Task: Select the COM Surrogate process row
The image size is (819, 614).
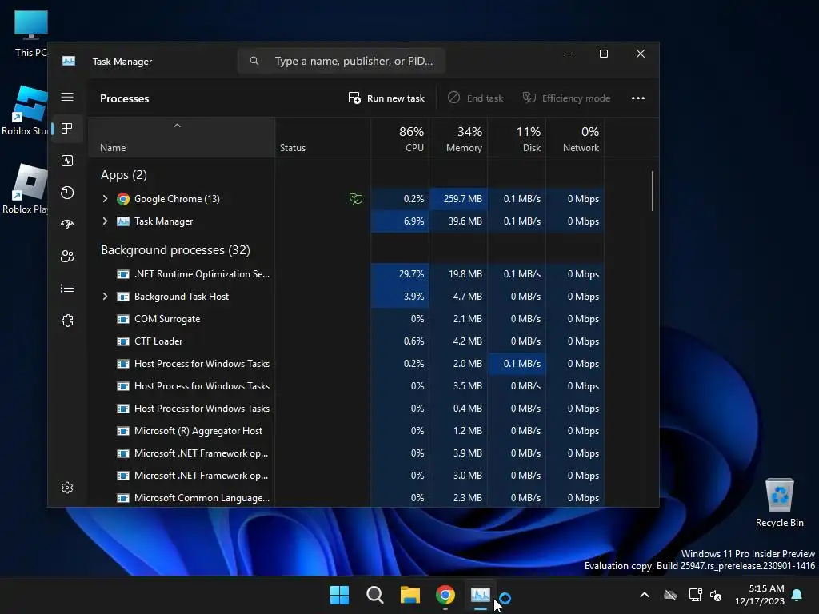Action: pyautogui.click(x=347, y=319)
